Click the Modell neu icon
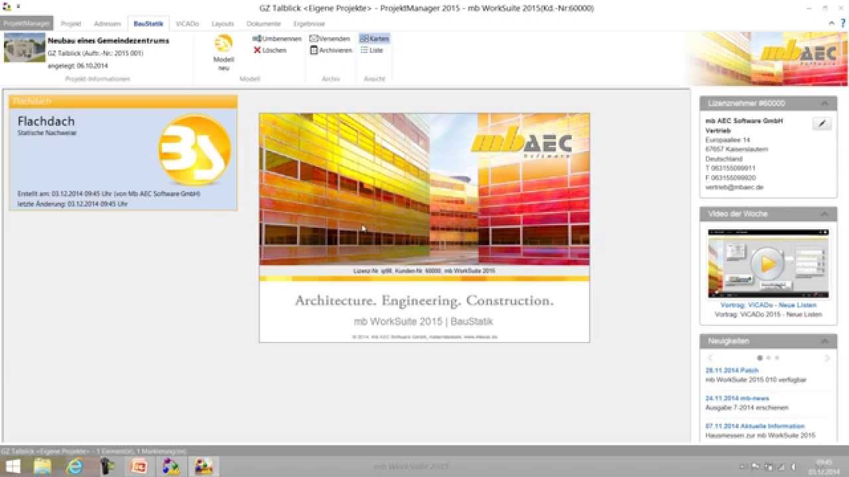Viewport: 849px width, 477px height. coord(224,43)
